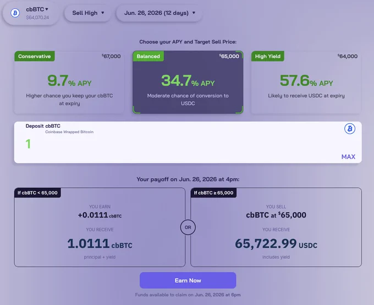374x305 pixels.
Task: Click the MAX deposit button
Action: coord(348,157)
